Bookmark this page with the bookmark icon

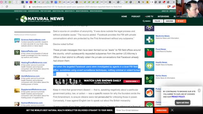[x=24, y=7]
